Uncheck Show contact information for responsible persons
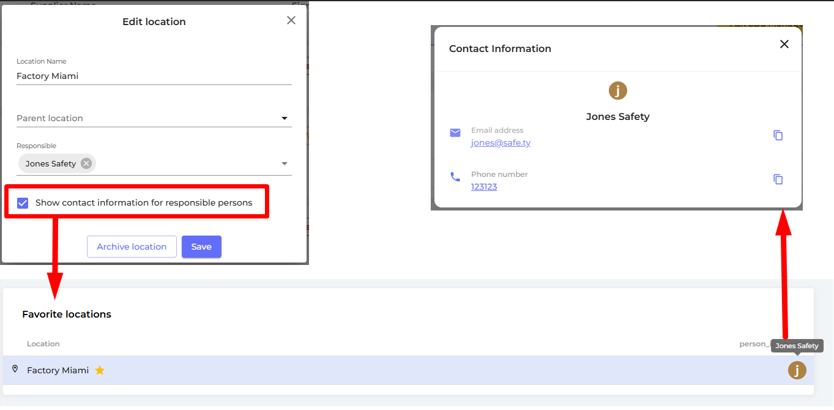834x410 pixels. click(23, 203)
